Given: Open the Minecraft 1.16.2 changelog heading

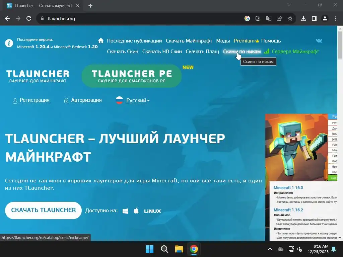Looking at the screenshot, I should [288, 210].
